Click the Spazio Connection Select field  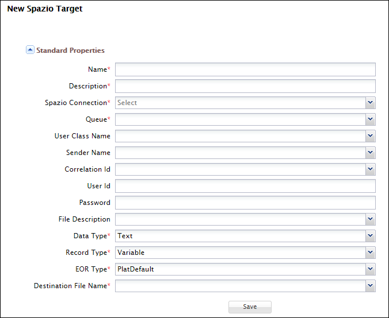coord(240,103)
